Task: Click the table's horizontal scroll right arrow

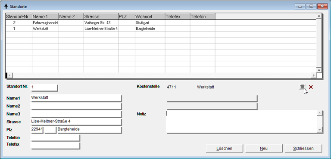Action: pyautogui.click(x=314, y=75)
